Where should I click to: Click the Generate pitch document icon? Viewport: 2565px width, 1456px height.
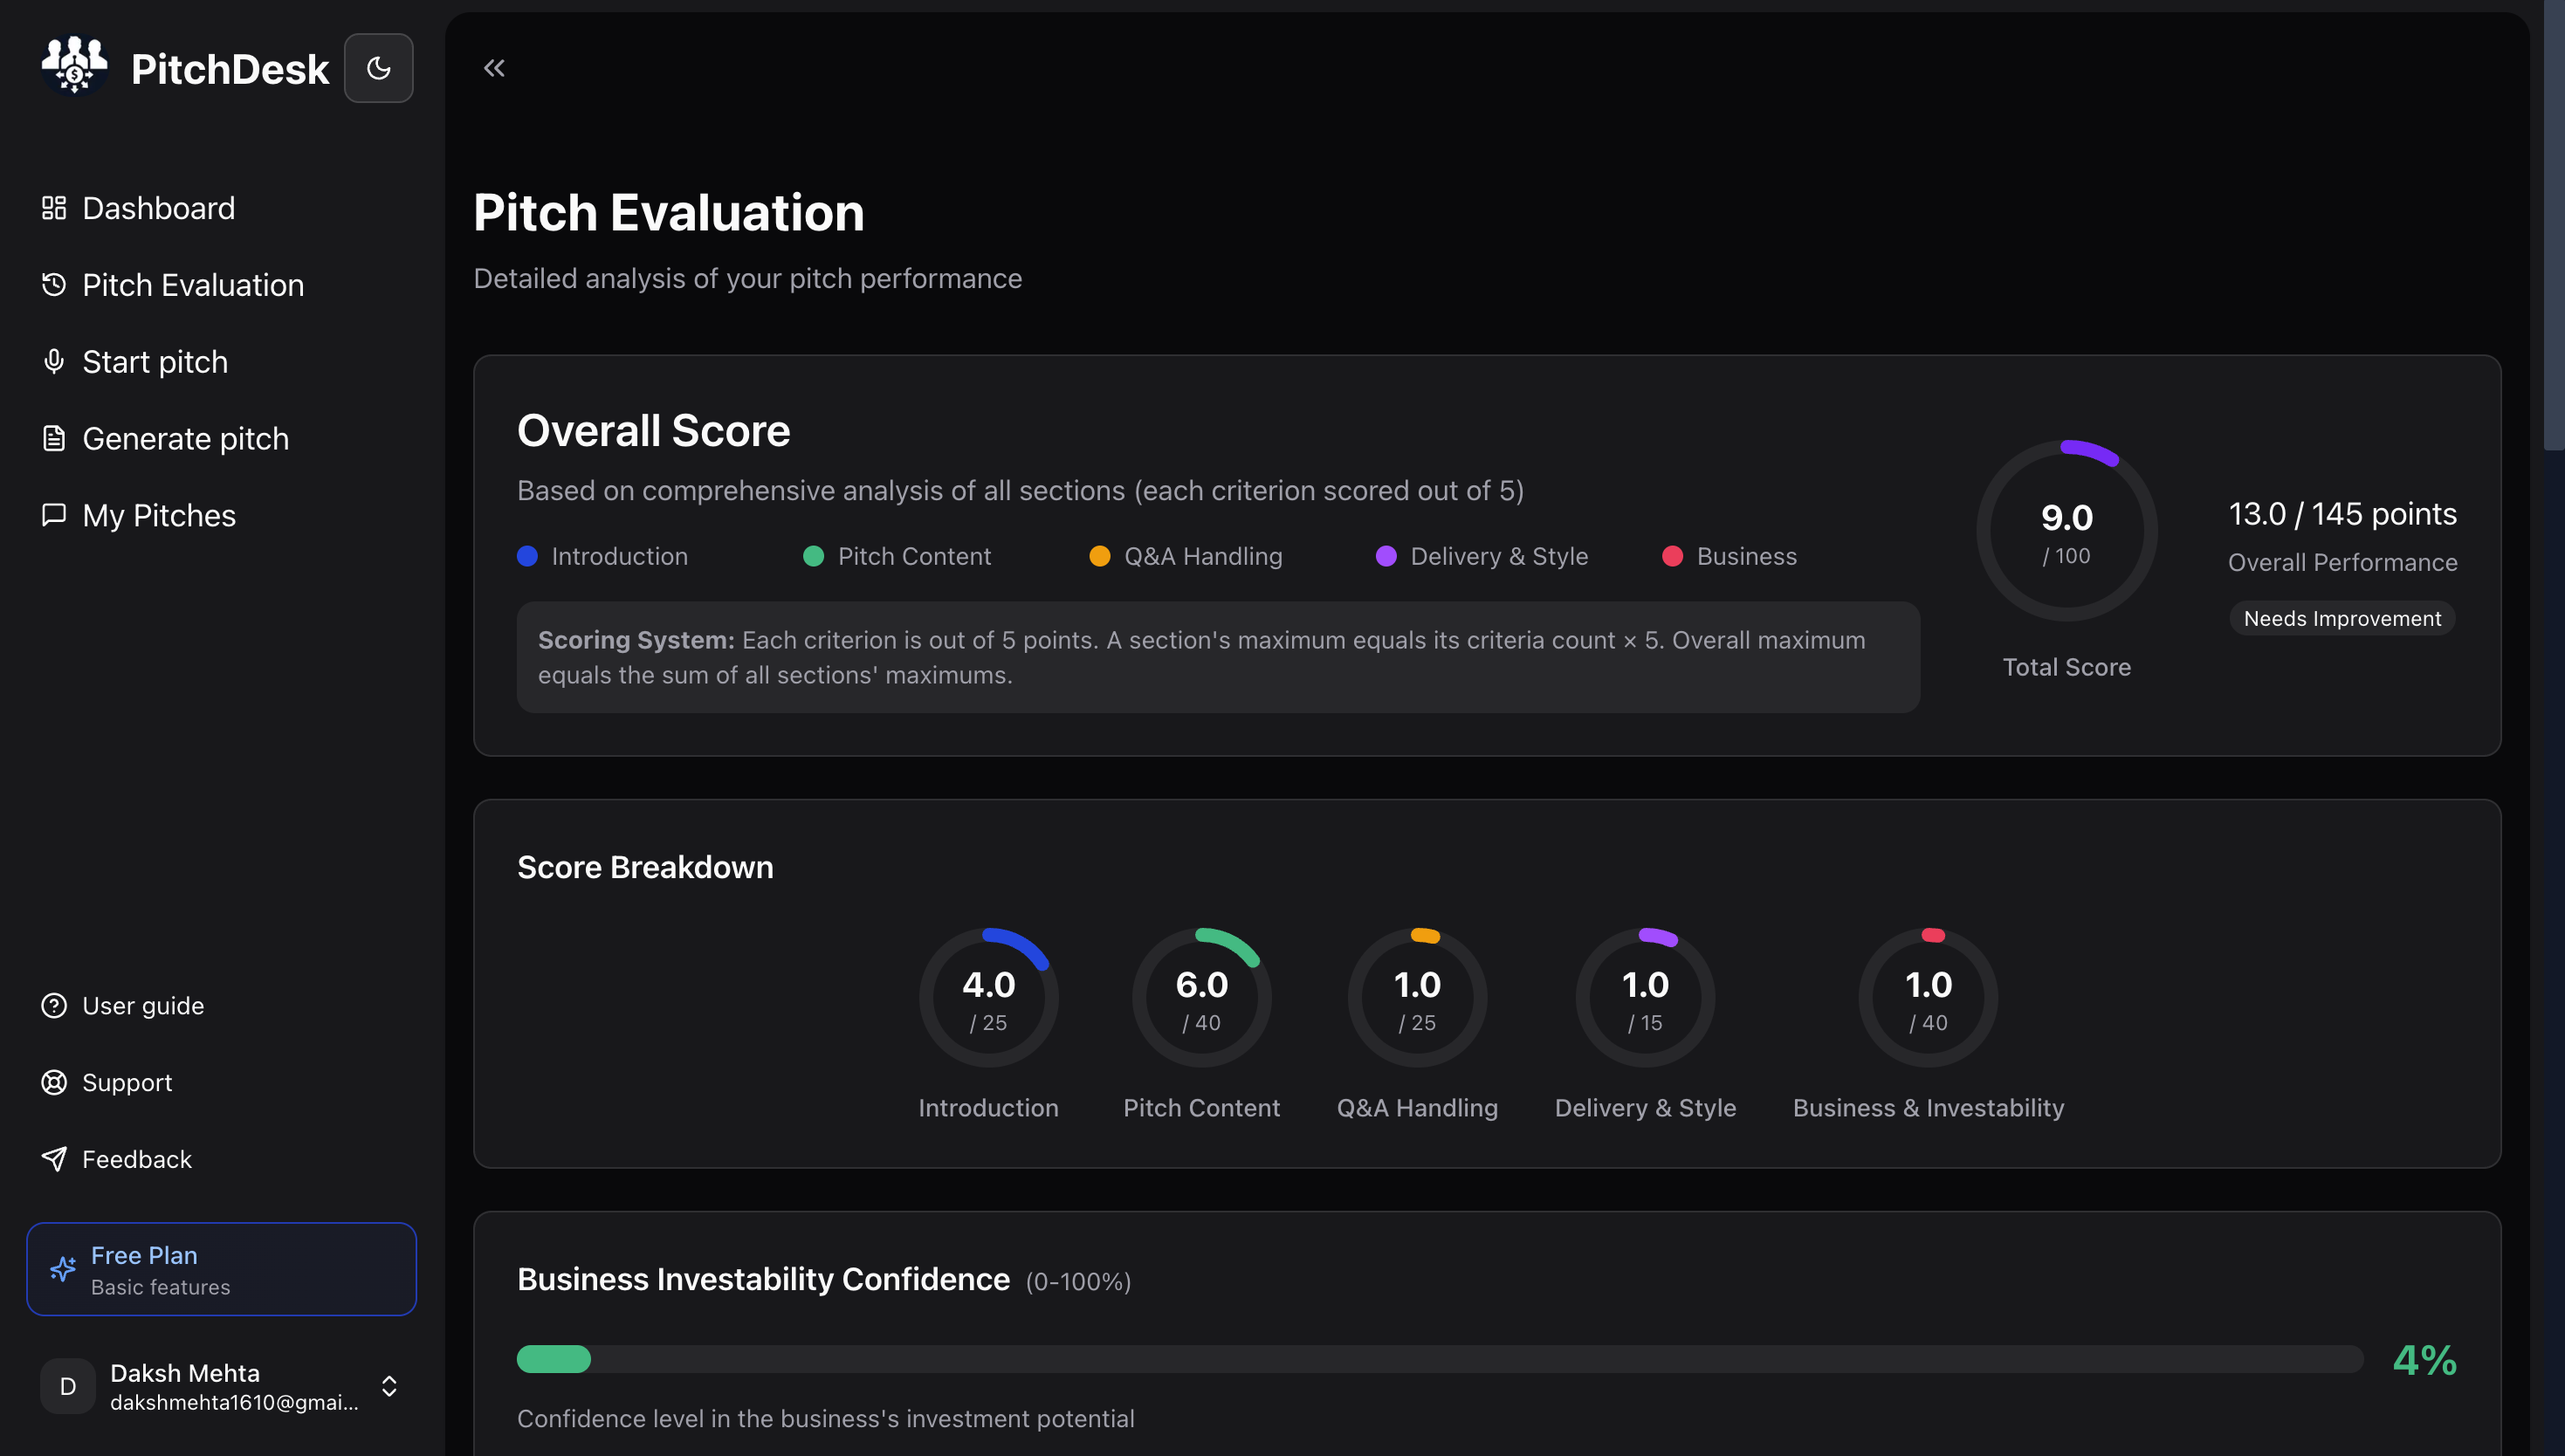pyautogui.click(x=54, y=438)
